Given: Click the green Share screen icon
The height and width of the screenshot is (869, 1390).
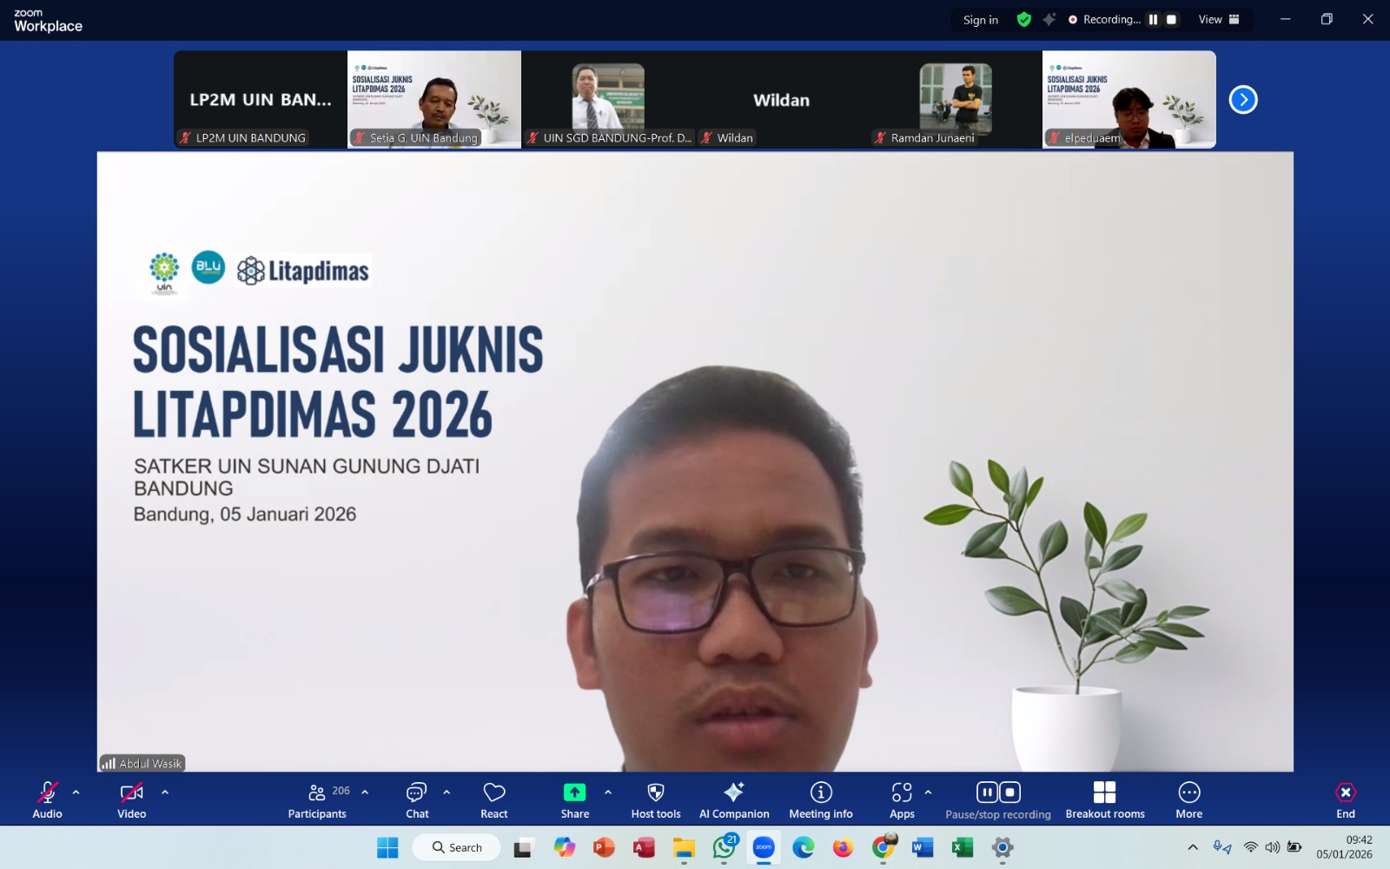Looking at the screenshot, I should click(574, 793).
